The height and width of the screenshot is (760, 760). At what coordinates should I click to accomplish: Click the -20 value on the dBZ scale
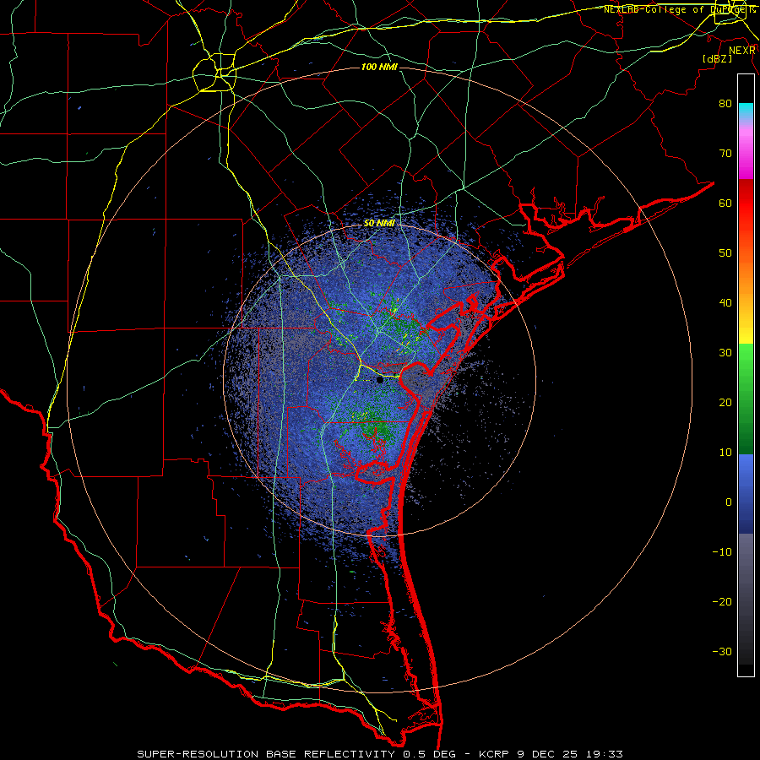point(722,601)
